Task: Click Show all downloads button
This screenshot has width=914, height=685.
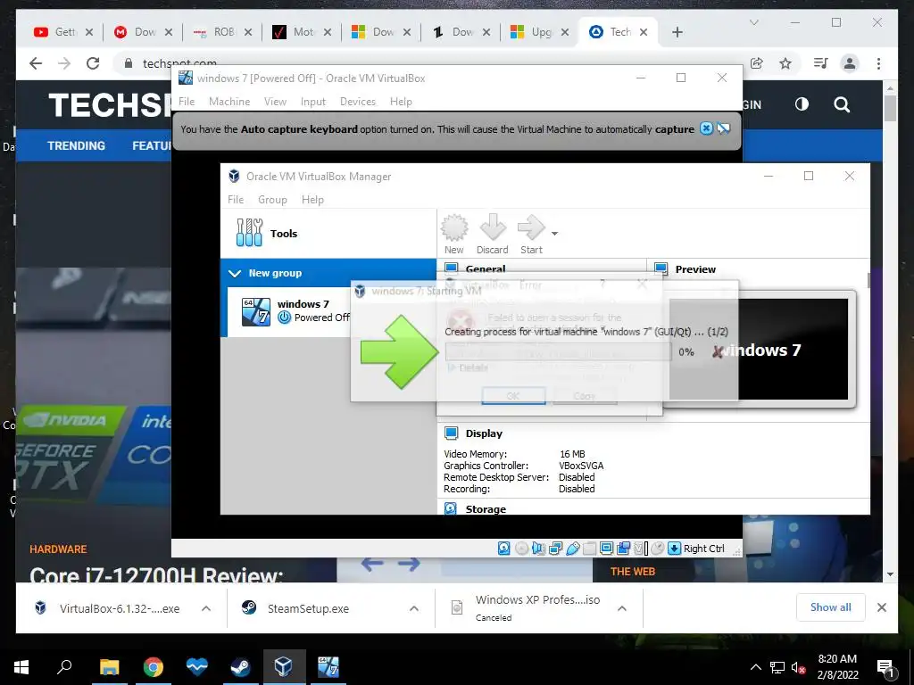Action: point(831,607)
